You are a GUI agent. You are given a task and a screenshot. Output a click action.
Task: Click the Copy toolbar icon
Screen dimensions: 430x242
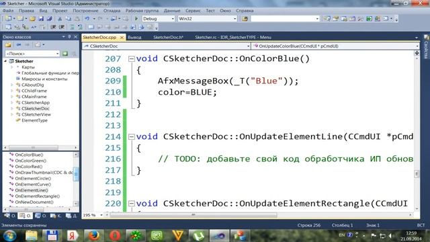tap(69, 19)
